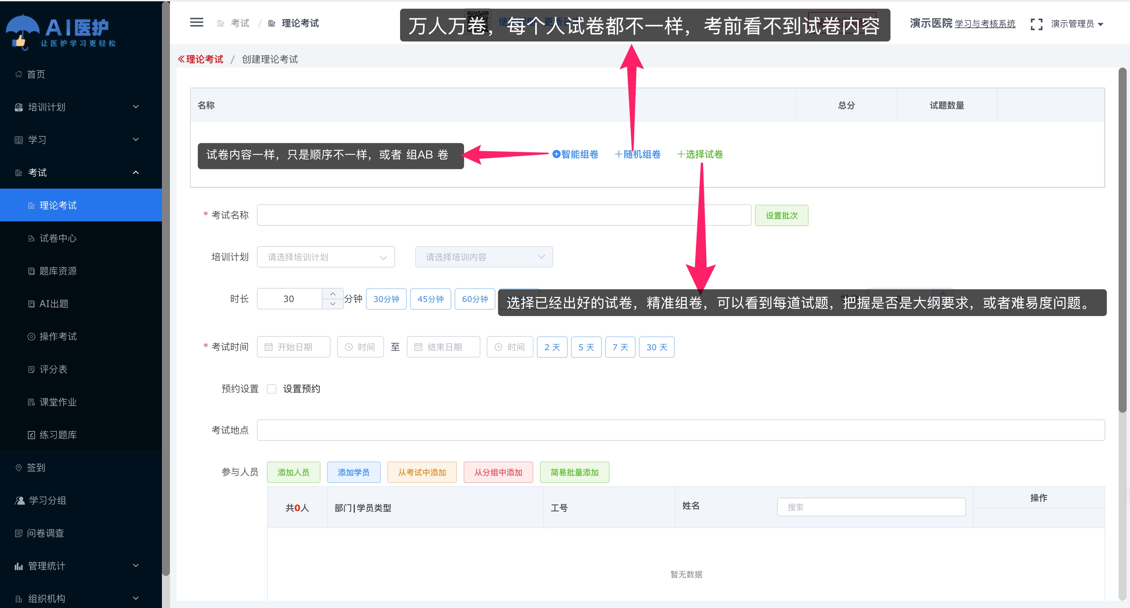Open 首页 home in sidebar
The image size is (1130, 608).
[81, 74]
